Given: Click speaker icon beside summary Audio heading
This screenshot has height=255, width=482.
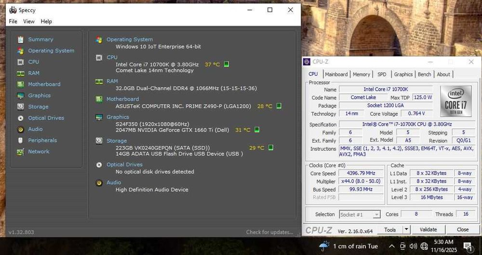Looking at the screenshot, I should pos(99,182).
